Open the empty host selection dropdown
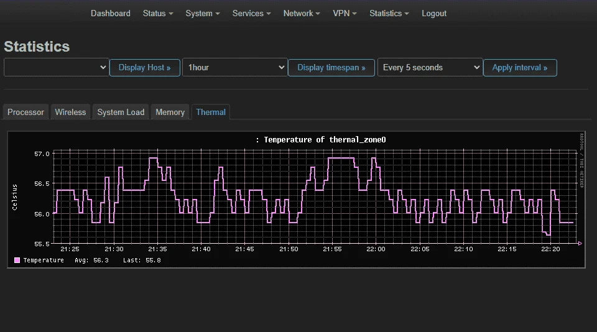The image size is (597, 332). (x=57, y=67)
